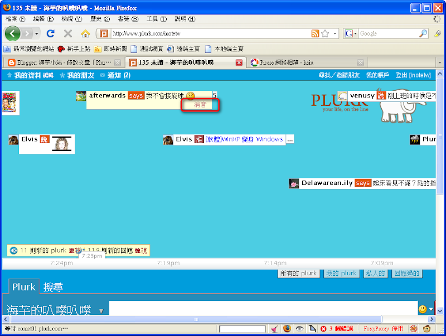Viewport: 446px width, 336px height.
Task: Toggle the sound speaker icon in update box
Action: [13, 250]
